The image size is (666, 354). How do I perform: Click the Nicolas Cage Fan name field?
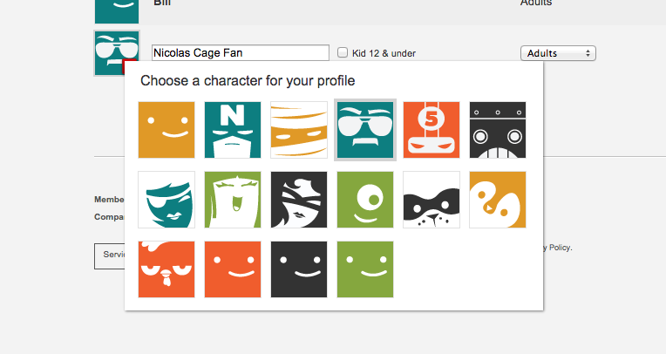(240, 53)
